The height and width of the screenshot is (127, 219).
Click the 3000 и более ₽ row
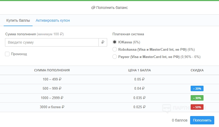click(x=52, y=107)
